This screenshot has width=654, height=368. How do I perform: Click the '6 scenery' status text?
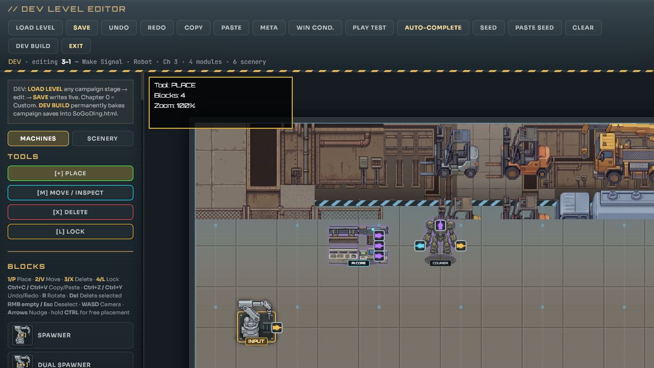coord(249,62)
